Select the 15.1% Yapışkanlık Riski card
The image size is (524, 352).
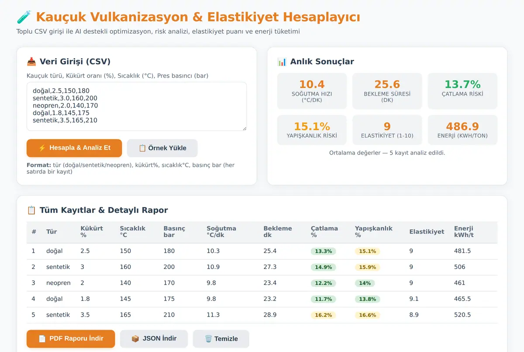pos(312,130)
